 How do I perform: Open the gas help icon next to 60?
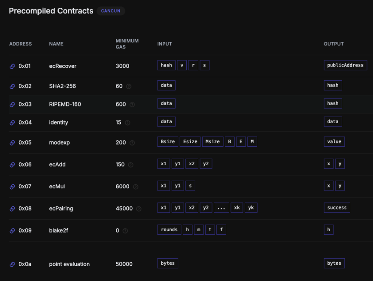(x=129, y=87)
